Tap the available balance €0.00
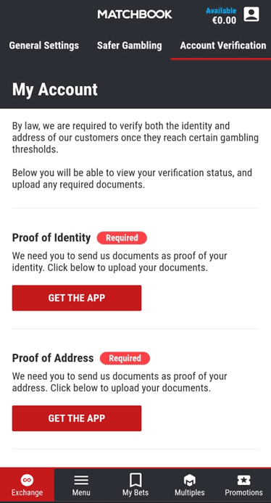 pyautogui.click(x=224, y=20)
